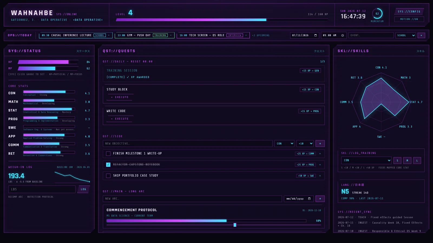Image resolution: width=433 pixels, height=243 pixels.
Task: Click the event date field 07/12/2026
Action: click(304, 35)
